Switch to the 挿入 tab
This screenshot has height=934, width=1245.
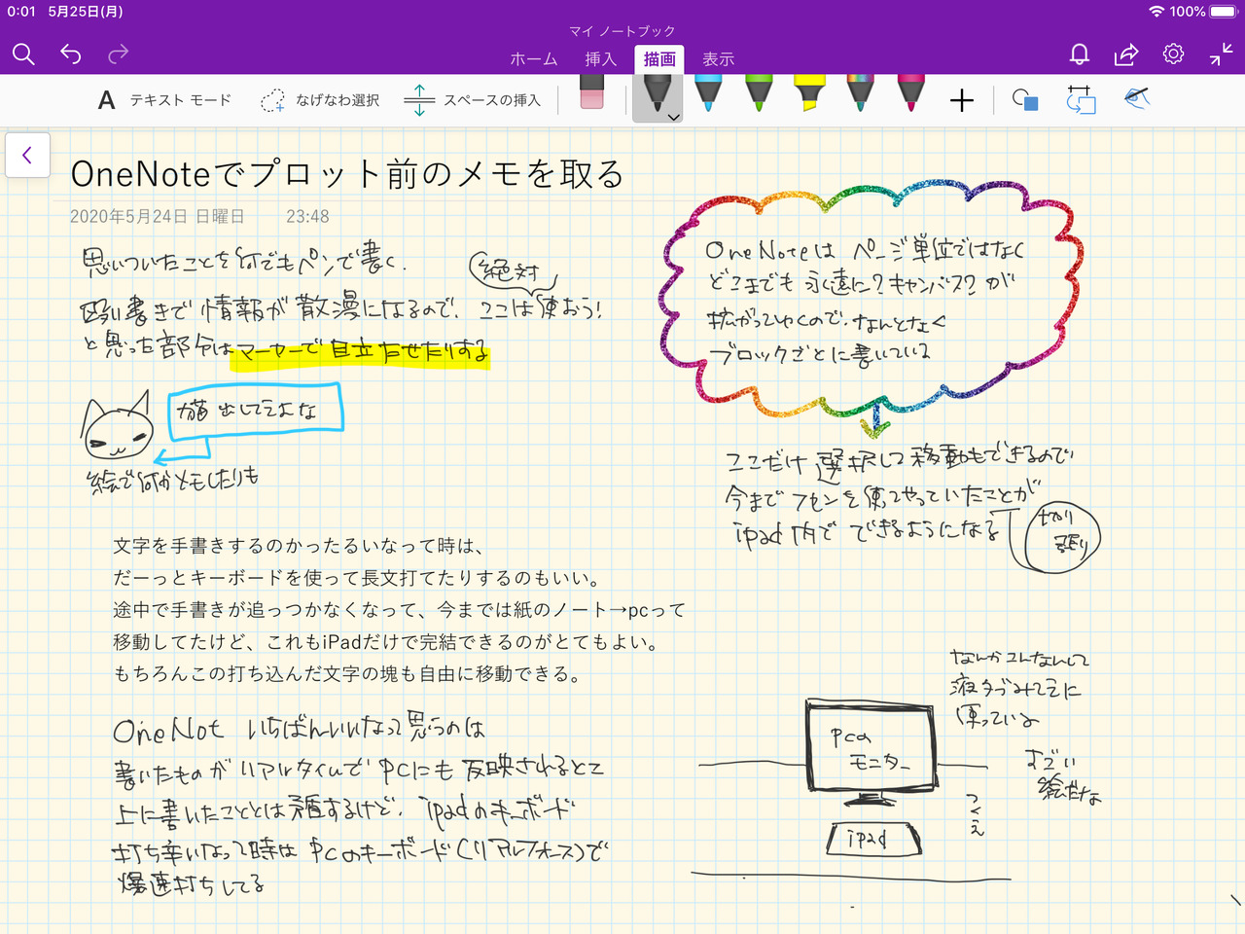click(601, 59)
